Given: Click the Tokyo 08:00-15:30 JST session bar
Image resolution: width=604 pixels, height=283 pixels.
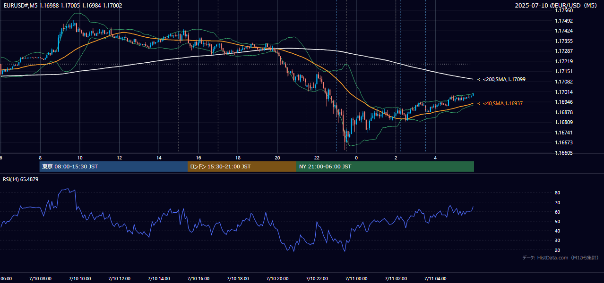Looking at the screenshot, I should click(113, 166).
